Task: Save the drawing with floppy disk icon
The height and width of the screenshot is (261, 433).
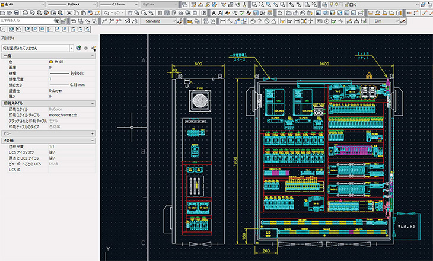Action: [x=17, y=12]
